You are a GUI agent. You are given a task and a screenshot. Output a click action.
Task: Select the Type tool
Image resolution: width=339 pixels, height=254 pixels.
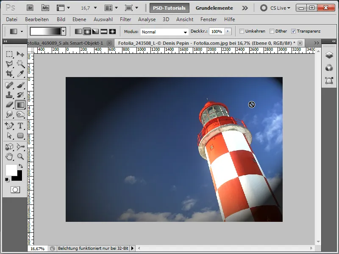(20, 125)
